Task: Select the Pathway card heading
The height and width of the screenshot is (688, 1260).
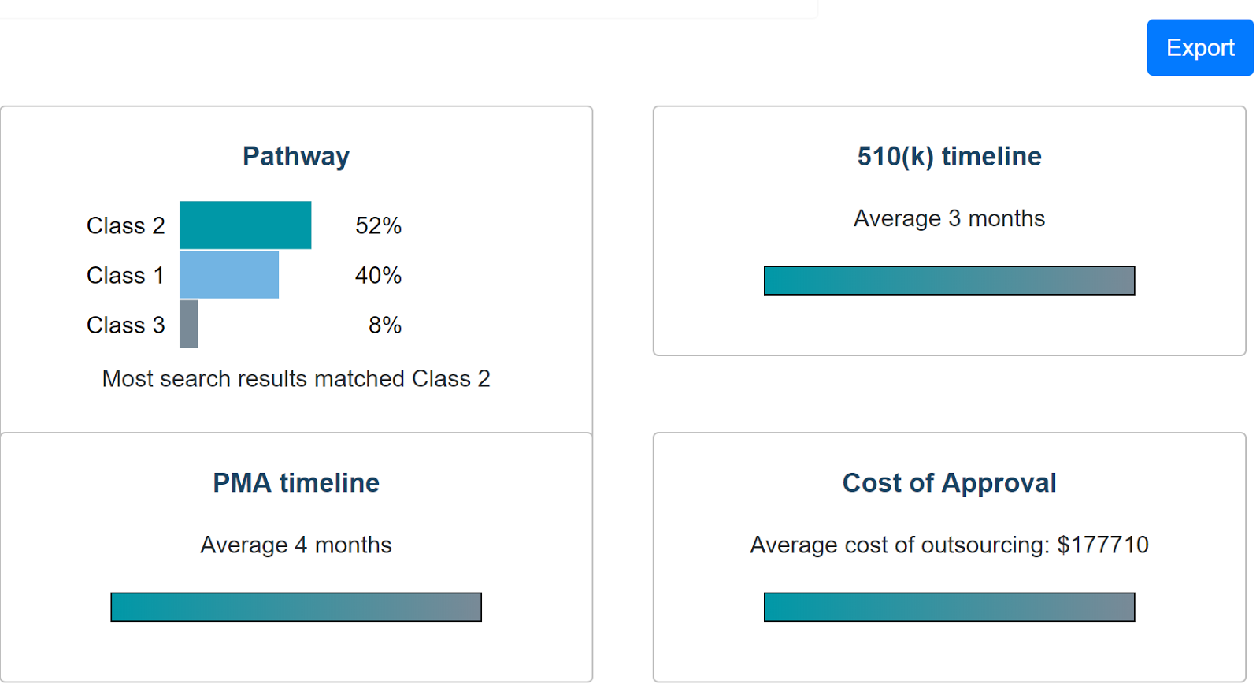Action: [x=296, y=156]
